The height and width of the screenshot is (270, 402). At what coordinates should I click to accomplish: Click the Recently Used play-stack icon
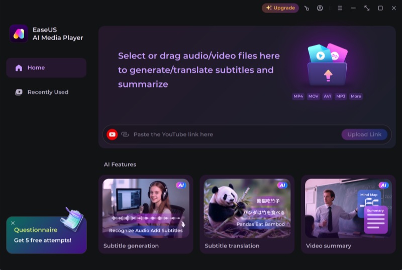pyautogui.click(x=19, y=92)
